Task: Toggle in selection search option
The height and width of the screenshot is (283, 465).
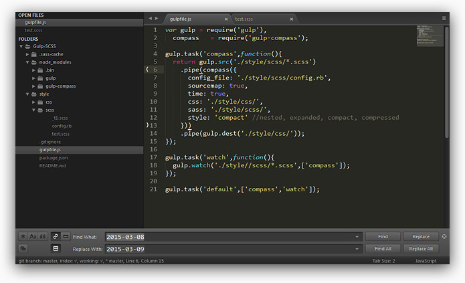Action: click(66, 236)
